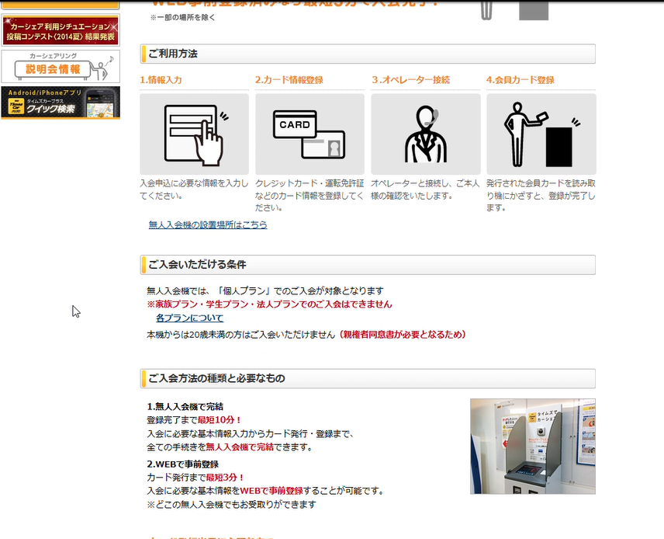Click the red 家族プラン・学生プラン・法人プラン warning text

[x=269, y=304]
